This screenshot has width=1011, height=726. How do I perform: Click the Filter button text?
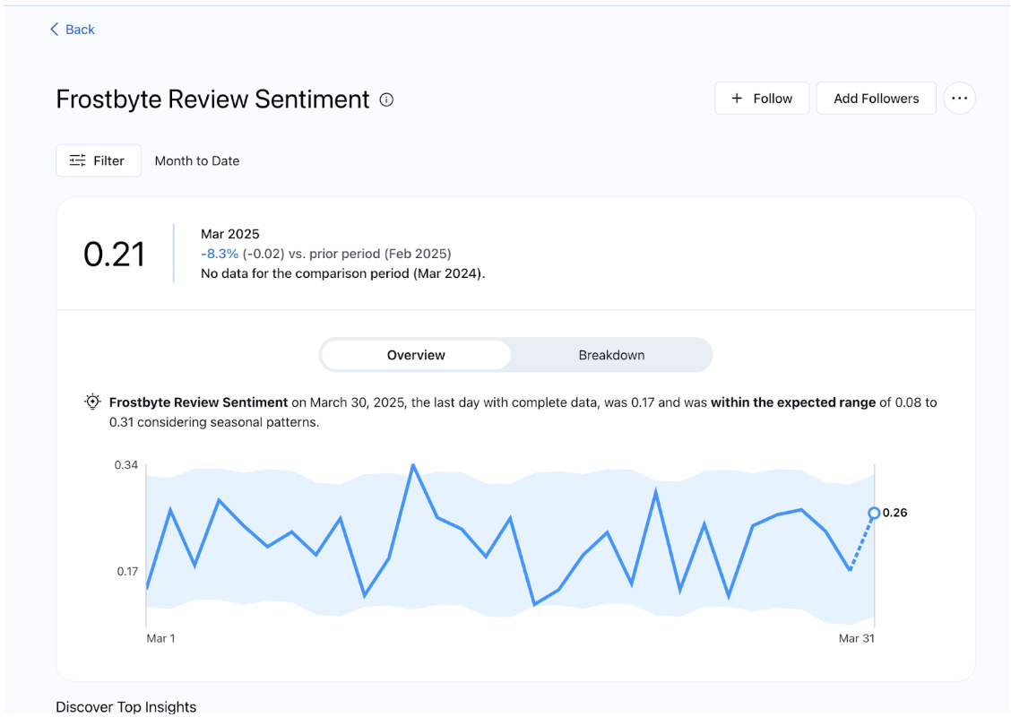[x=108, y=160]
